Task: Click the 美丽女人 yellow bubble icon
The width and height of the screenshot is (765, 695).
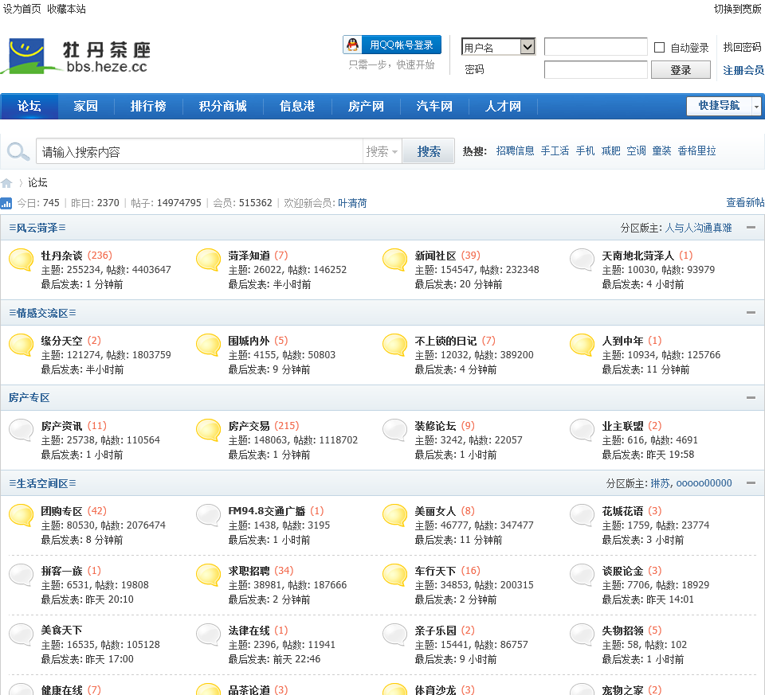Action: point(395,515)
